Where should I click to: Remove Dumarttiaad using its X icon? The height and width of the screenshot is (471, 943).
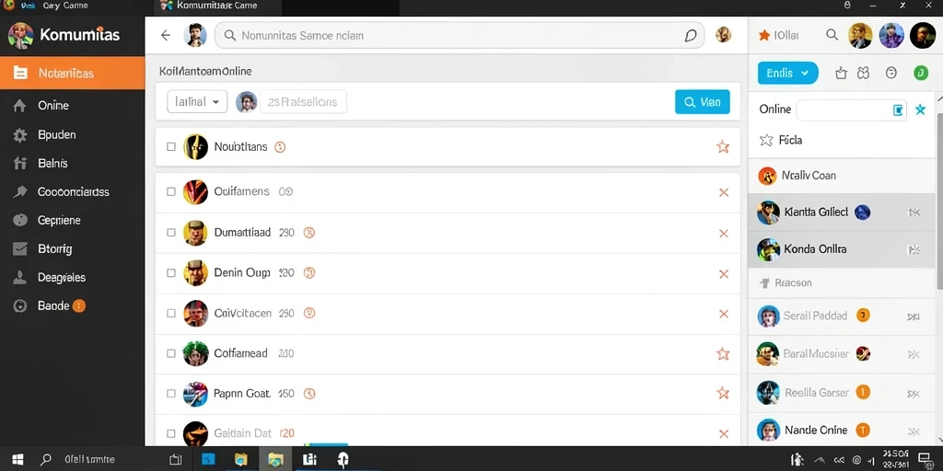(x=724, y=233)
